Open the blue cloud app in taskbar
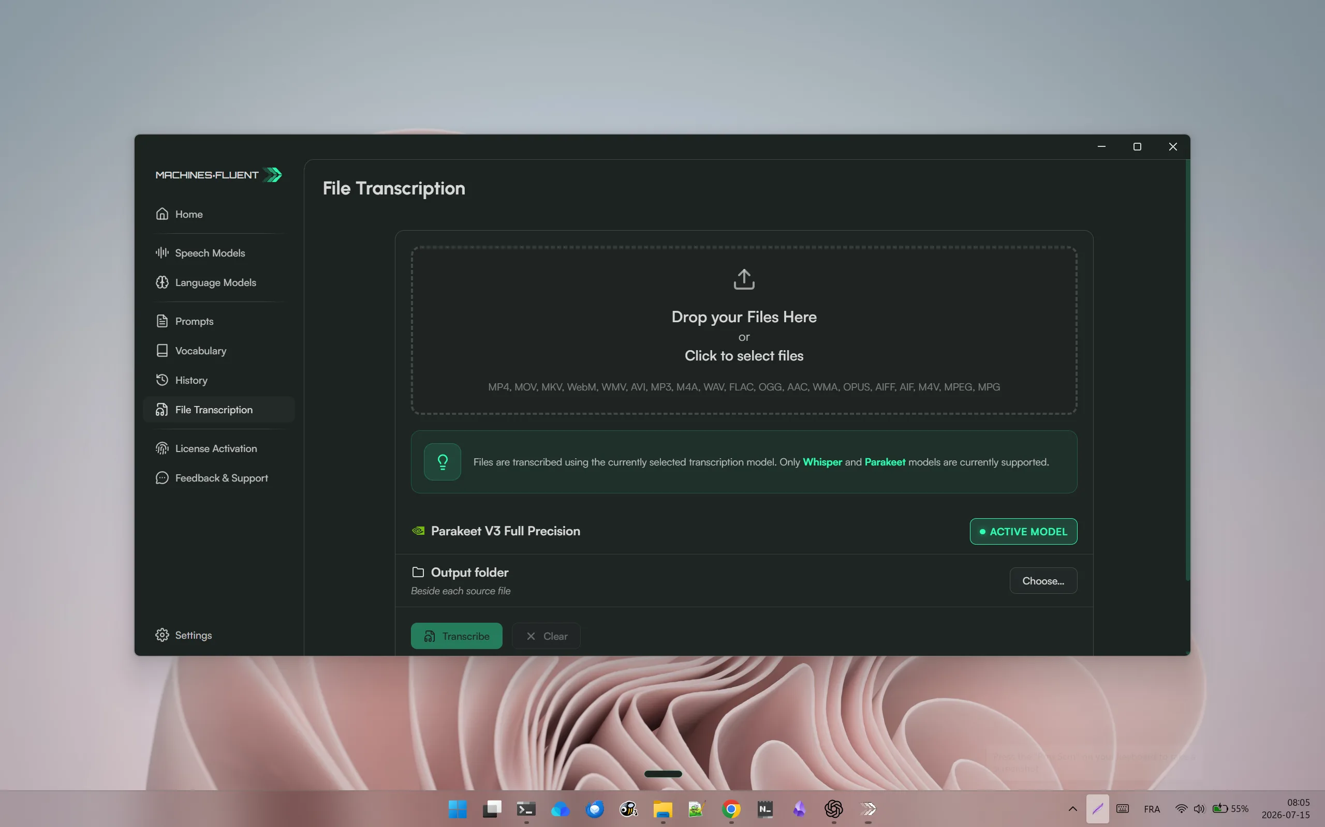 [560, 809]
